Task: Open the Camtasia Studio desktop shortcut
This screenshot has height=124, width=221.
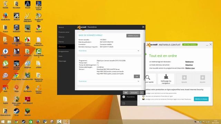Action: 38,53
